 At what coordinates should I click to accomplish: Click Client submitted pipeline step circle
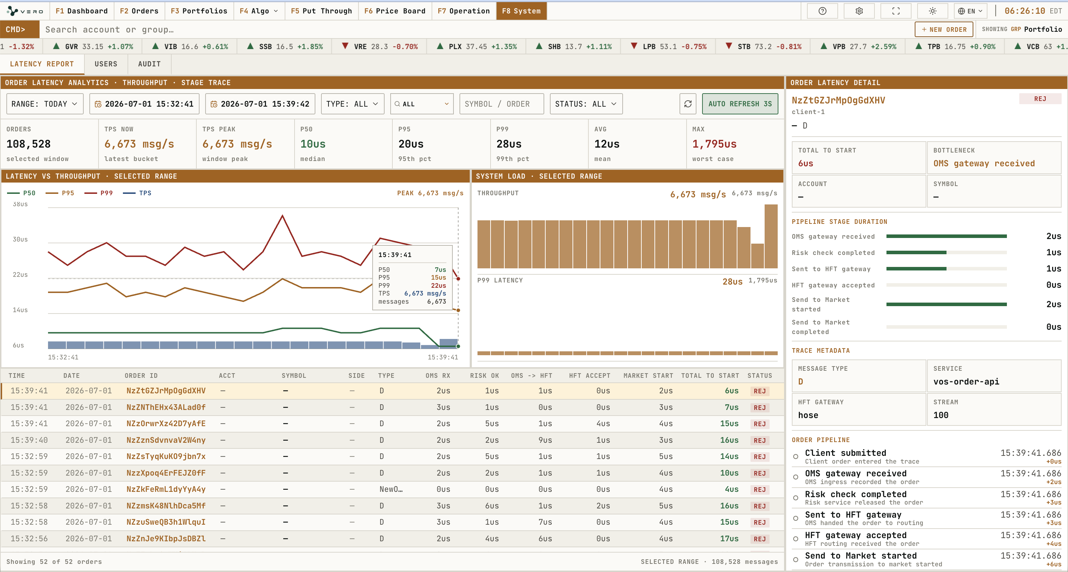pyautogui.click(x=796, y=457)
